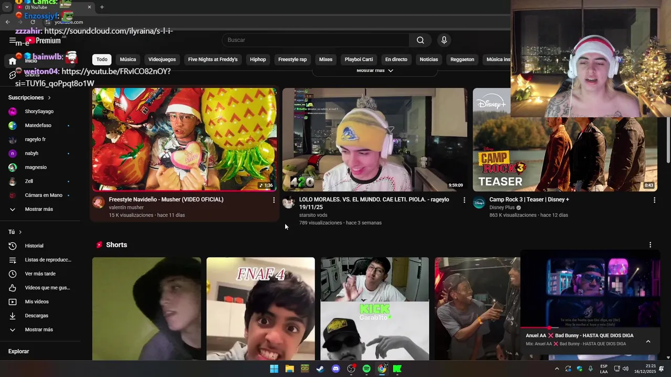Click the Disney Plus channel avatar
The image size is (671, 377).
479,203
